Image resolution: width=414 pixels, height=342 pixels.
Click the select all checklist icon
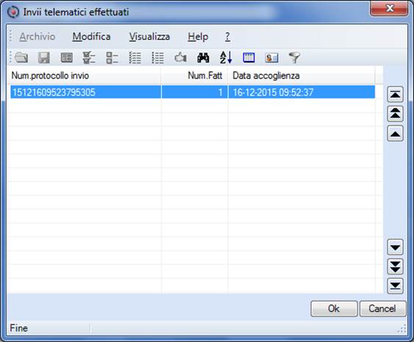(x=89, y=57)
